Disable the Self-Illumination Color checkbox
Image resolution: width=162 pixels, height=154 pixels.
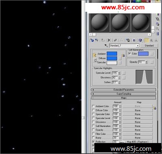tap(130, 54)
